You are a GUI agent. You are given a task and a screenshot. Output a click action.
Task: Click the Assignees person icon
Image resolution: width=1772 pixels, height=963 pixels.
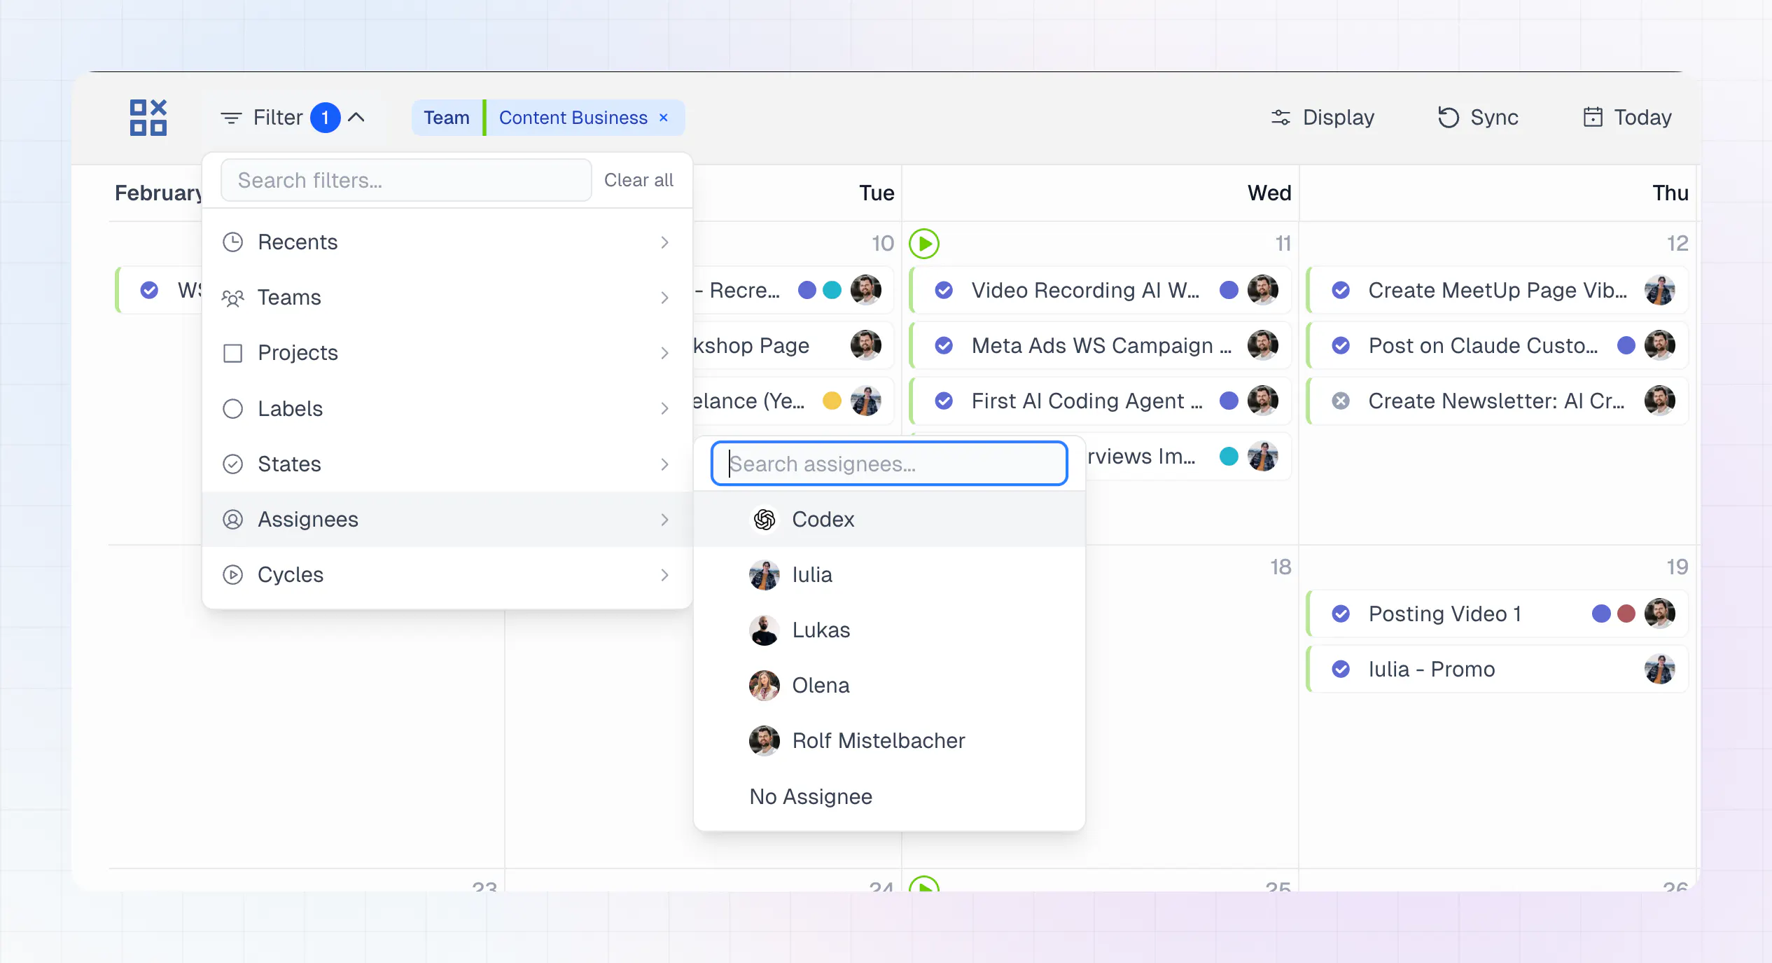coord(232,519)
